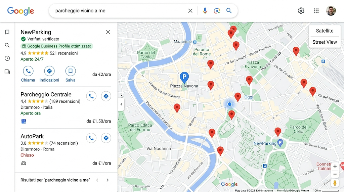Start voice search with the microphone icon
Image resolution: width=344 pixels, height=192 pixels.
pyautogui.click(x=205, y=11)
